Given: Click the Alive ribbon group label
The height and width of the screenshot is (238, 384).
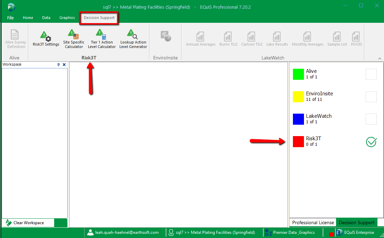Looking at the screenshot, I should tap(14, 58).
